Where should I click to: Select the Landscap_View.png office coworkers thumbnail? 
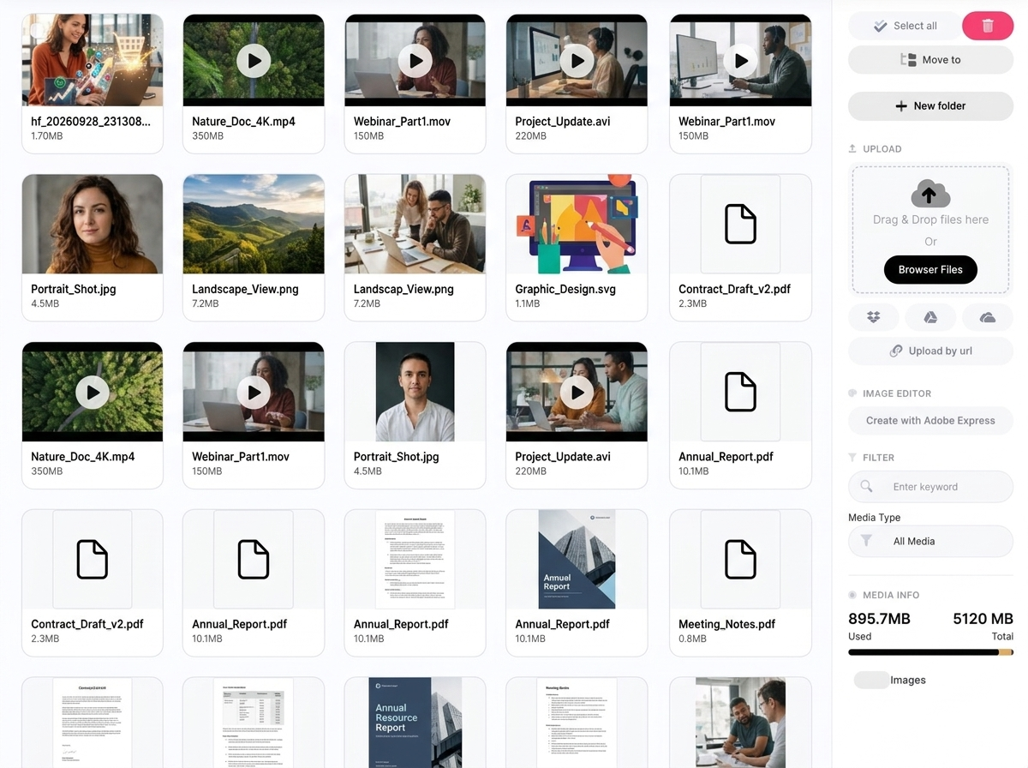[x=415, y=225]
